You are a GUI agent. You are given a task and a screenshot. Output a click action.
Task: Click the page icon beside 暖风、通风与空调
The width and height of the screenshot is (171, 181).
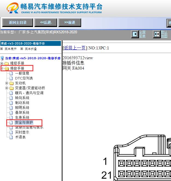pos(11,93)
